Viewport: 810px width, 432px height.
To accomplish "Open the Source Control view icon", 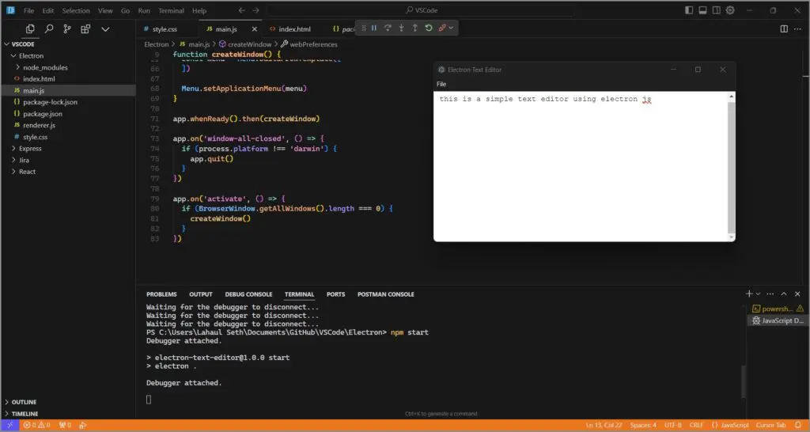I will (67, 29).
